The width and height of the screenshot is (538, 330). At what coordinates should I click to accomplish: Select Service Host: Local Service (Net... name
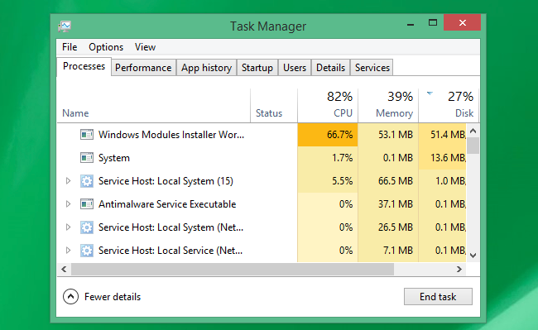coord(171,251)
